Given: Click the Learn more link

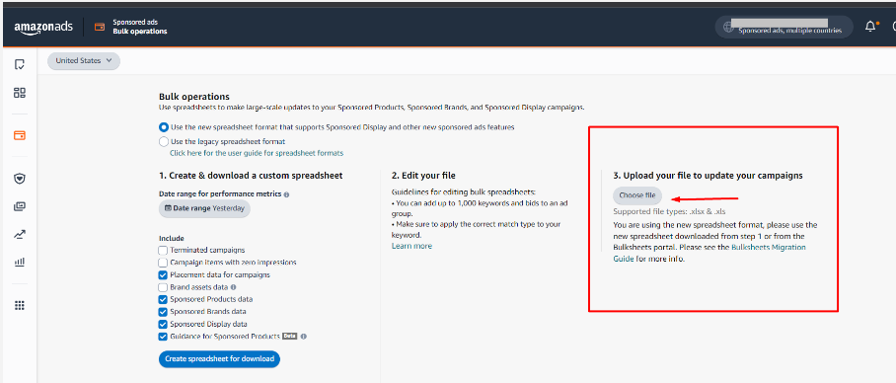Looking at the screenshot, I should (412, 246).
